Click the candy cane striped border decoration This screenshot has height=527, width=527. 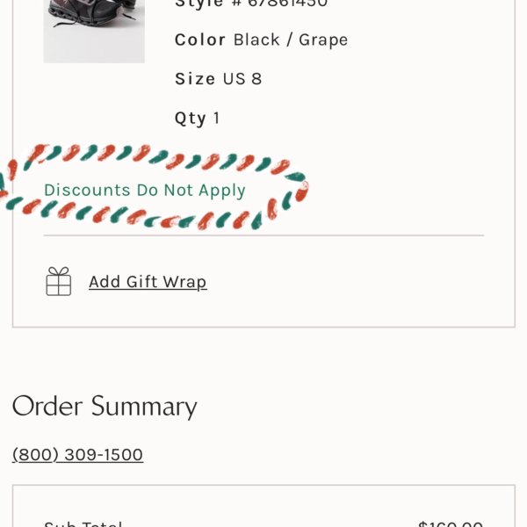(155, 187)
